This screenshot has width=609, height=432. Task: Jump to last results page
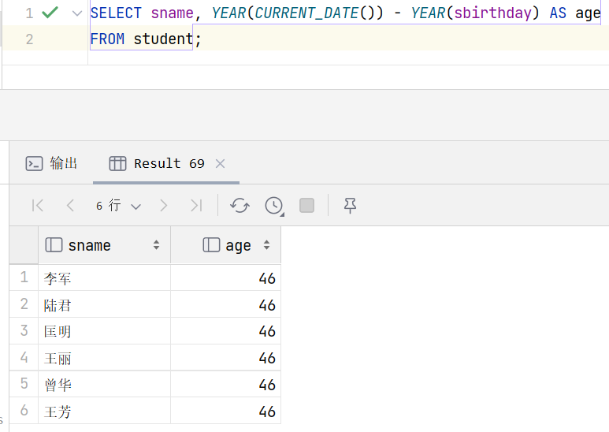(x=196, y=205)
